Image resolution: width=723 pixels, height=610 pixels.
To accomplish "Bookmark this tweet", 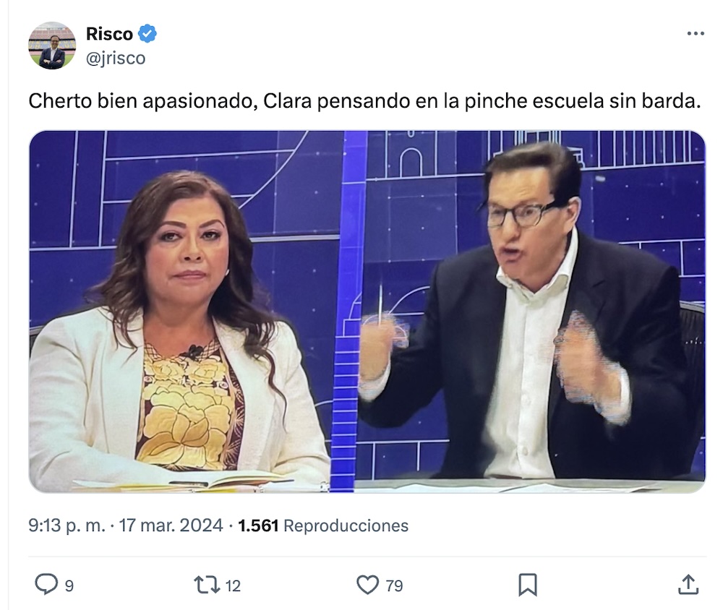I will [528, 585].
